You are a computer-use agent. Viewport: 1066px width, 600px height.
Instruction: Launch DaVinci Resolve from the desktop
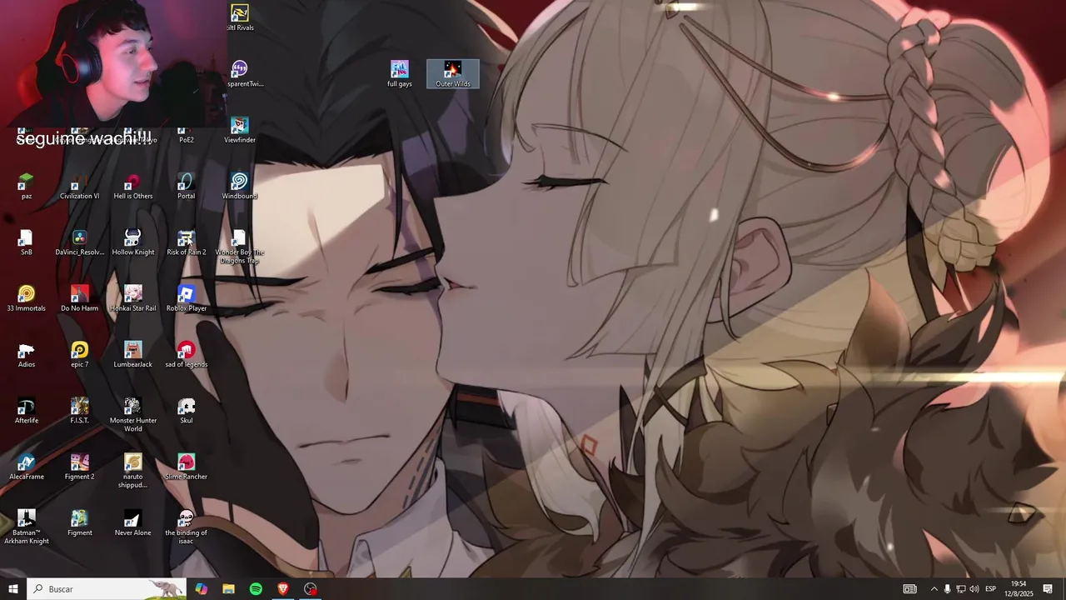80,242
